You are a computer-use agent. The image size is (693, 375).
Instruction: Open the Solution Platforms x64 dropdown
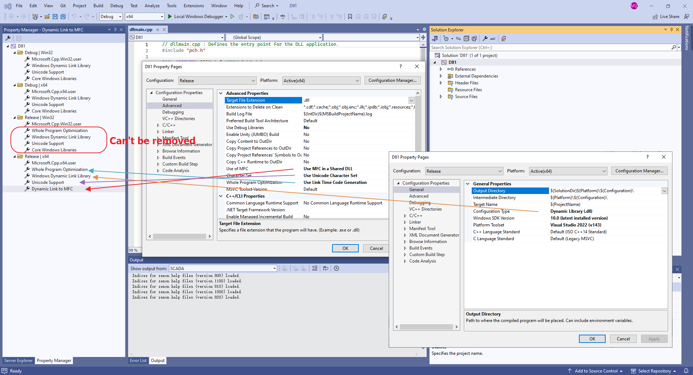point(145,17)
